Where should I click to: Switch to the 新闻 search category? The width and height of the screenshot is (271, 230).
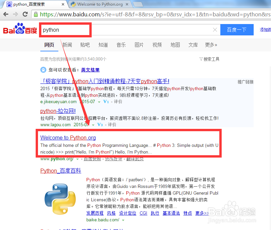67,45
